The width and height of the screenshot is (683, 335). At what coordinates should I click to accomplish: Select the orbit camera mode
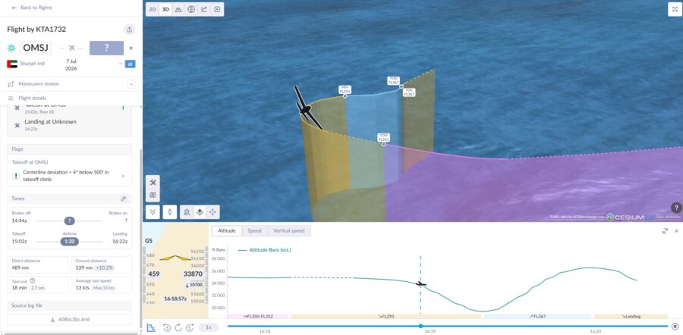[x=187, y=212]
